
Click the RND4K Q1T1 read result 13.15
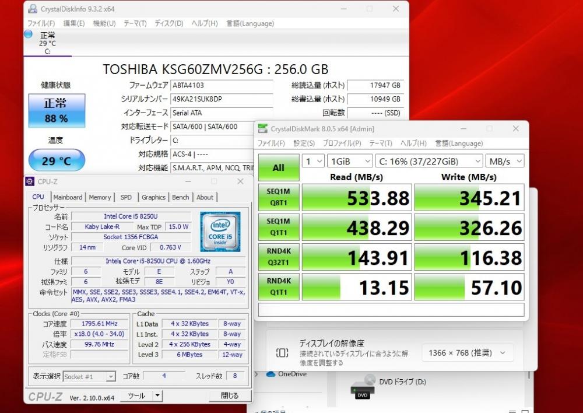tap(357, 287)
